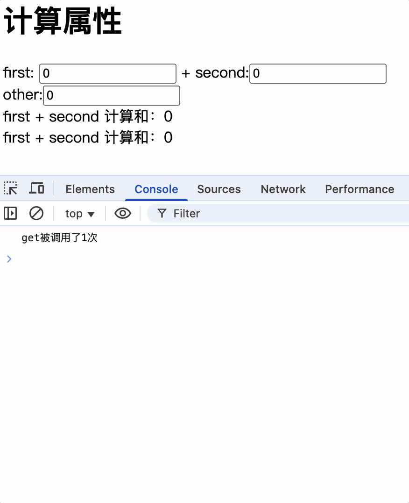Click the console Filter text box
409x503 pixels.
(280, 214)
